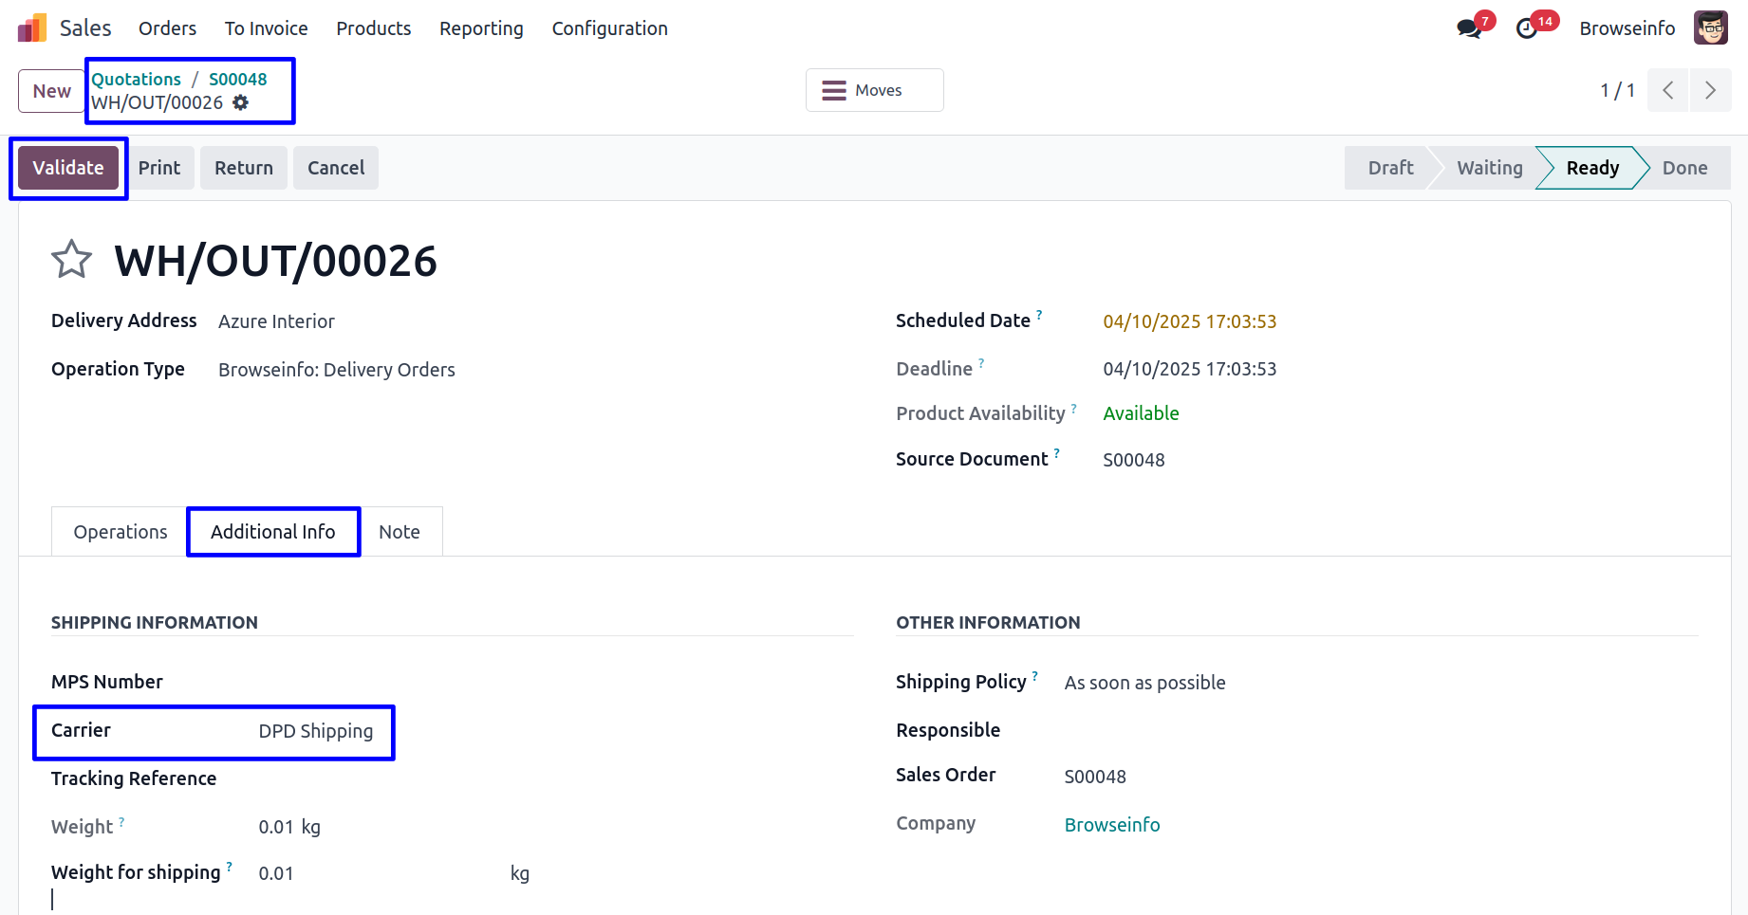Image resolution: width=1748 pixels, height=915 pixels.
Task: Open gear actions menu beside WH/OUT/00026
Action: [241, 102]
